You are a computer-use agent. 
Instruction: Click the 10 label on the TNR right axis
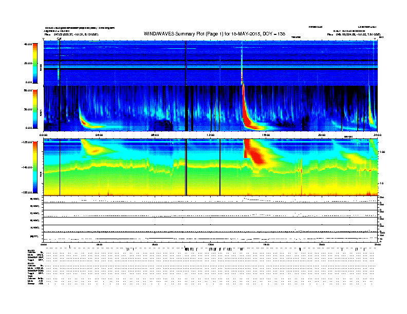pyautogui.click(x=381, y=183)
